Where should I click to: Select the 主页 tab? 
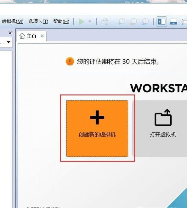(32, 36)
